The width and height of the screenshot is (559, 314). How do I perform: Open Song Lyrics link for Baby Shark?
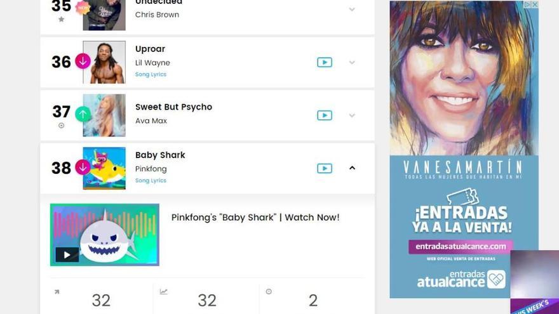(x=151, y=181)
